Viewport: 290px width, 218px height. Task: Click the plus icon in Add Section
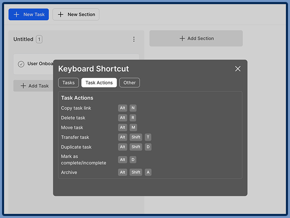[x=182, y=39]
